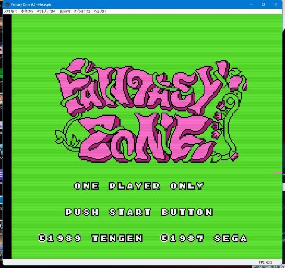Click the window title 'Fantasy Zone (U) - Nestopia'

[x=31, y=4]
